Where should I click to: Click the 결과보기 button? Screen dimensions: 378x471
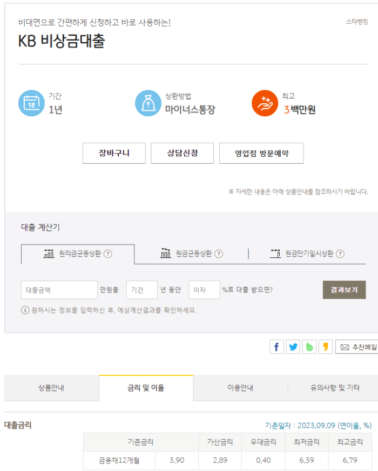click(344, 290)
